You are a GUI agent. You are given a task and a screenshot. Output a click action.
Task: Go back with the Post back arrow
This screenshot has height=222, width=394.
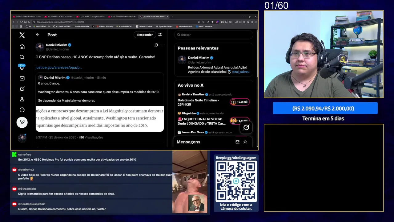pos(38,35)
